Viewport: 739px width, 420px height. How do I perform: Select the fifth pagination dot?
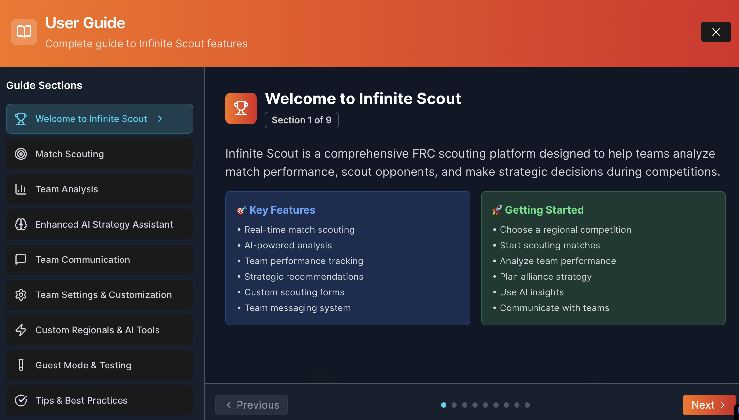pyautogui.click(x=485, y=405)
